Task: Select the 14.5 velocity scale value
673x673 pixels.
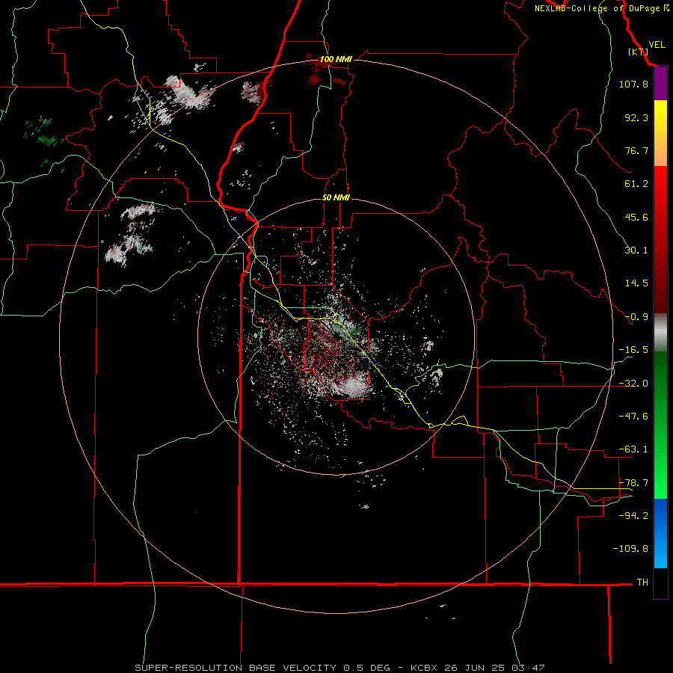Action: pyautogui.click(x=636, y=283)
